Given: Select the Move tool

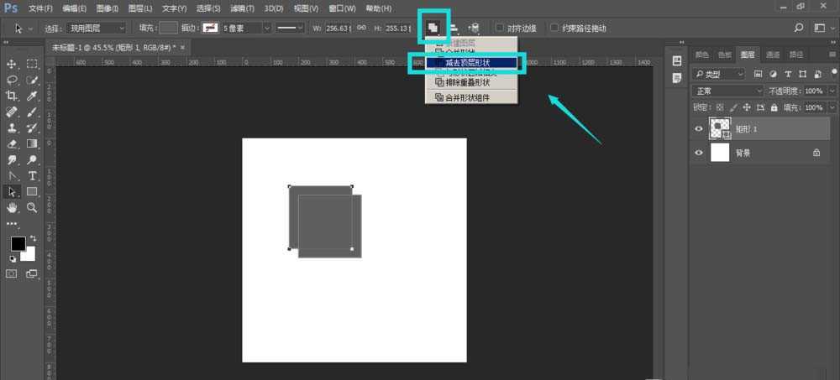Looking at the screenshot, I should coord(13,64).
